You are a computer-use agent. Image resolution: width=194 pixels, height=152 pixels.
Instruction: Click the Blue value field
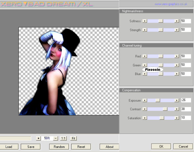pyautogui.click(x=186, y=74)
